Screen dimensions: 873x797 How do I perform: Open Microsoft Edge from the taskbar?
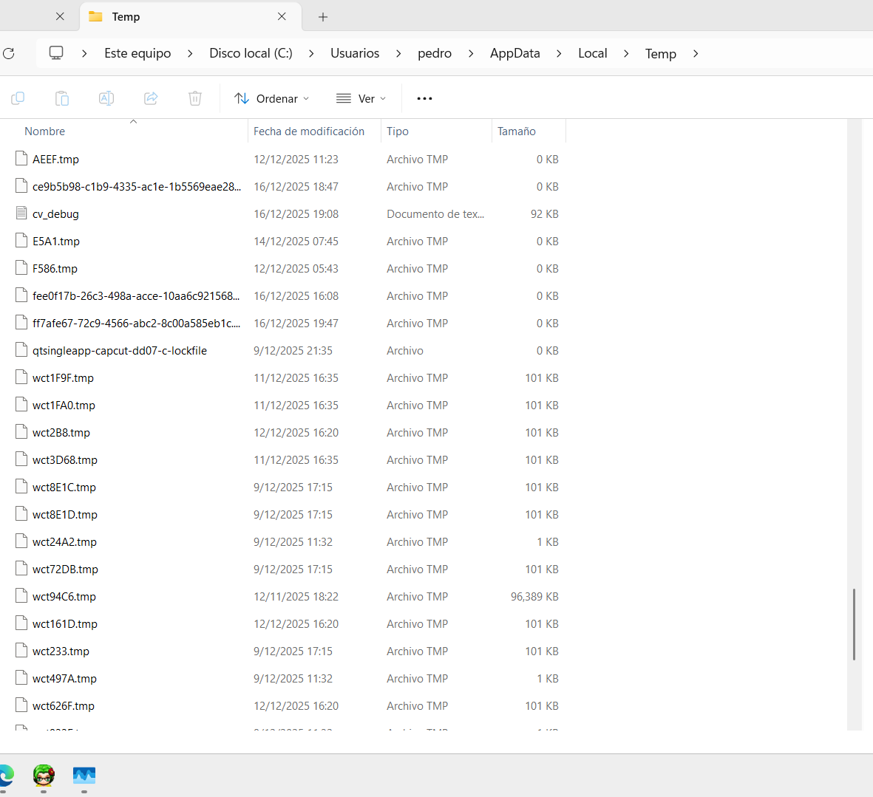[6, 776]
